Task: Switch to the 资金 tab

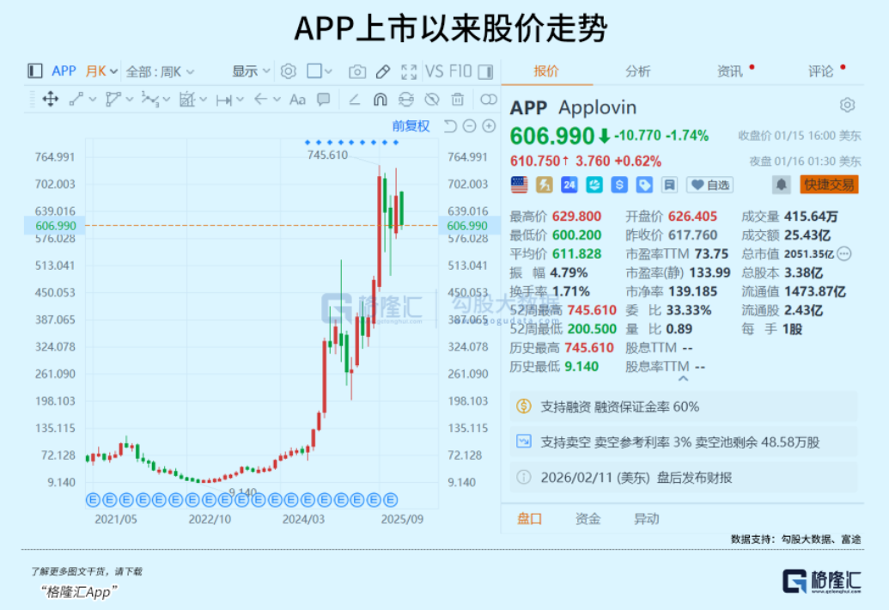Action: (588, 518)
